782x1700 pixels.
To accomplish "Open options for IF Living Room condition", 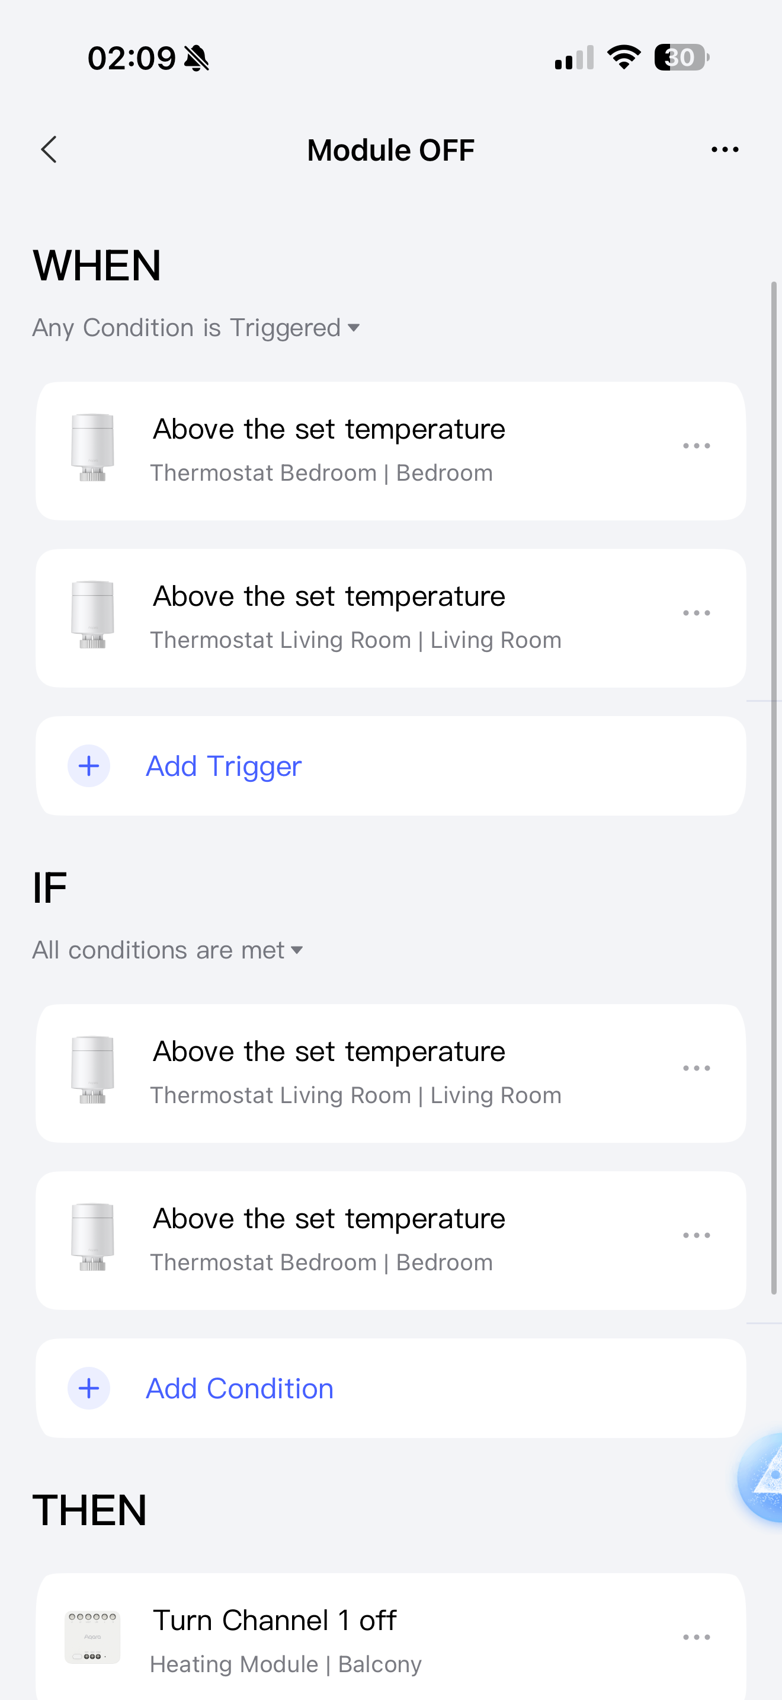I will click(x=696, y=1068).
